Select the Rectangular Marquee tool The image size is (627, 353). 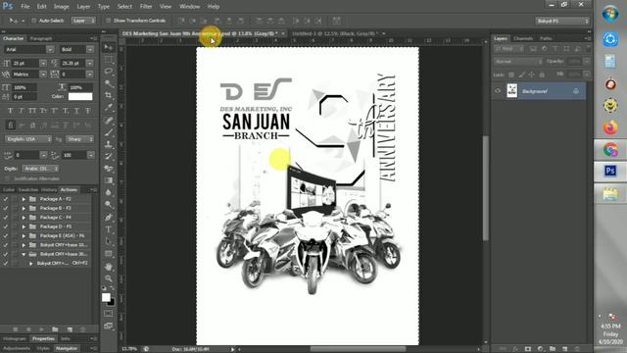click(109, 60)
